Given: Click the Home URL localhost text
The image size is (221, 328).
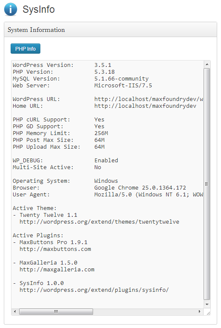Looking at the screenshot, I should [145, 106].
